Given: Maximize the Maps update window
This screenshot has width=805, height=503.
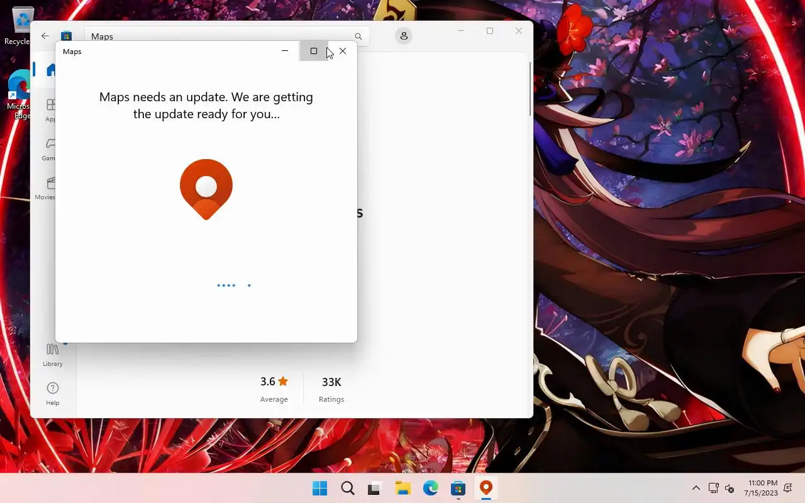Looking at the screenshot, I should pos(314,51).
